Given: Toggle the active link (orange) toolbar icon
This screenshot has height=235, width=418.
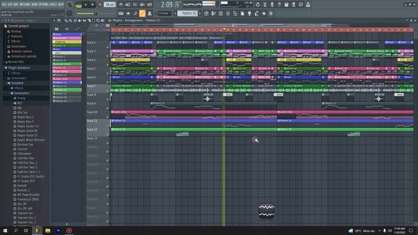Looking at the screenshot, I should (x=142, y=13).
